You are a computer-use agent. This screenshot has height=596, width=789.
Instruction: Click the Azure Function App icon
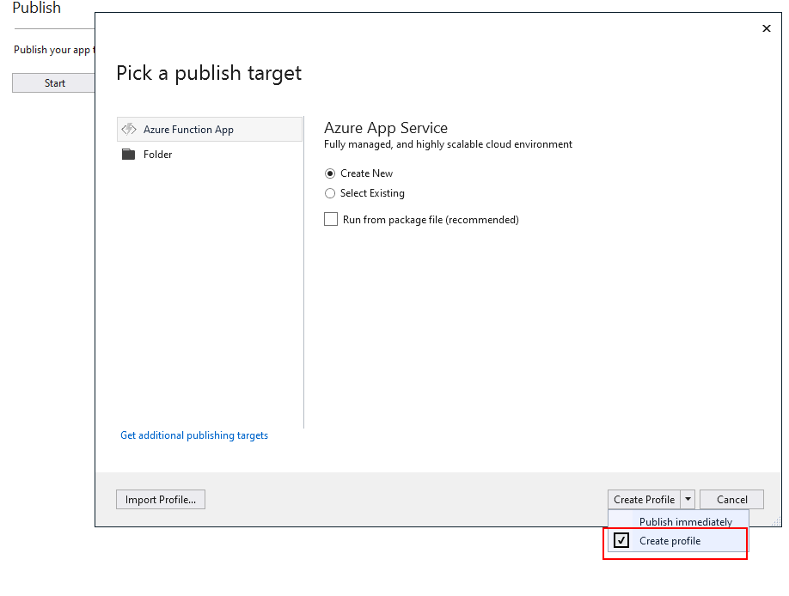tap(129, 130)
